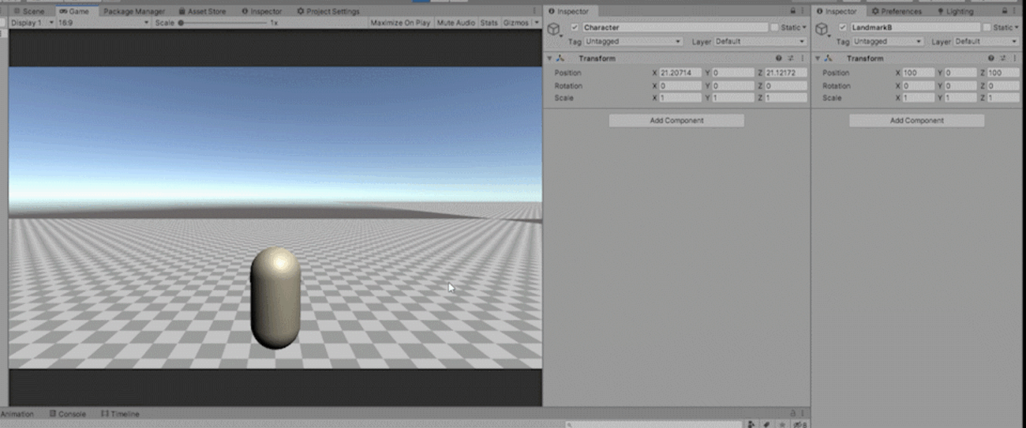Collapse the Character Transform component
This screenshot has height=428, width=1026.
pos(549,58)
